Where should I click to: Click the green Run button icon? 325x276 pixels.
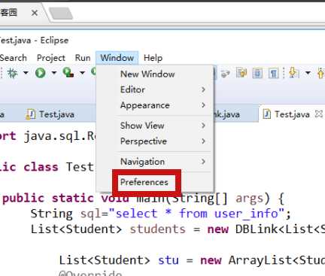pyautogui.click(x=41, y=73)
